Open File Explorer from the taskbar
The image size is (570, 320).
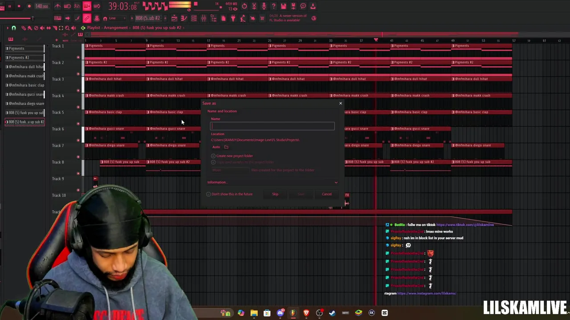click(x=254, y=313)
